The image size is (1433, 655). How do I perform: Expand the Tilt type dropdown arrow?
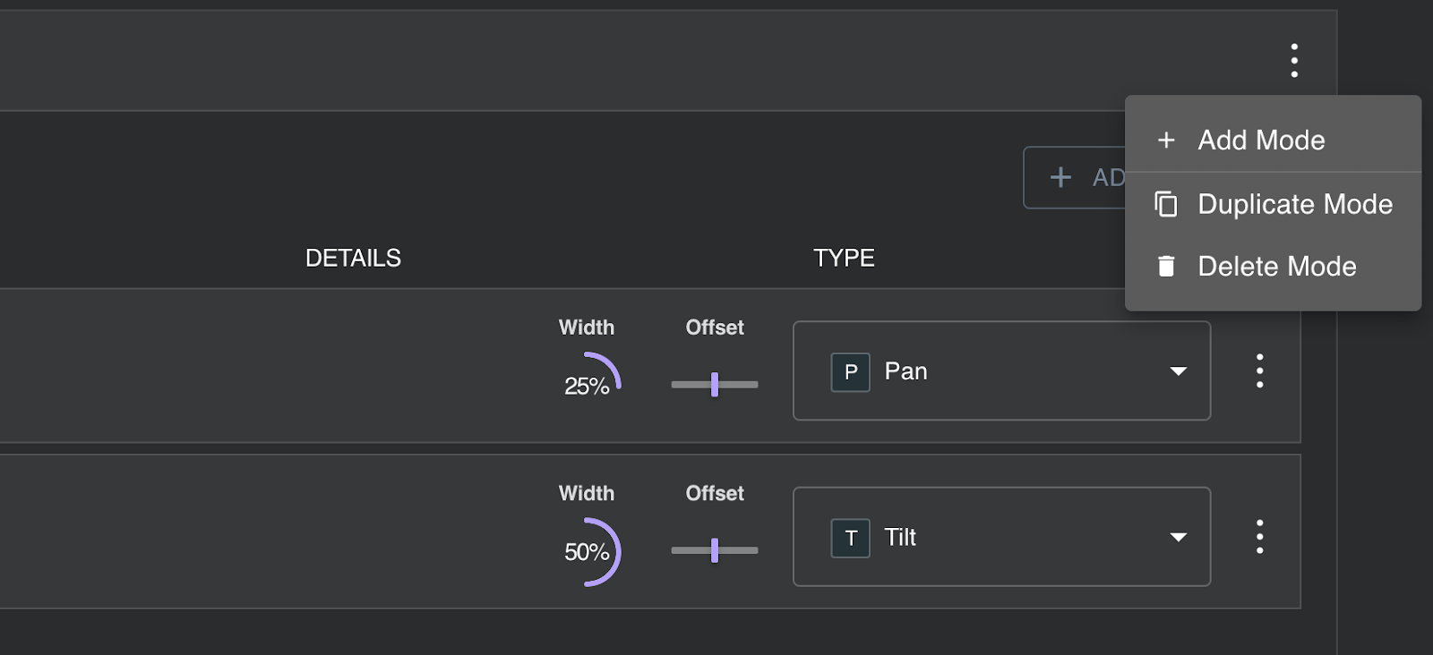(1178, 538)
